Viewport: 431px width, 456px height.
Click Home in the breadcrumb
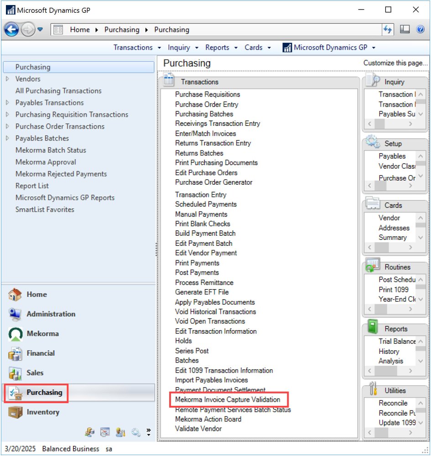click(x=80, y=30)
